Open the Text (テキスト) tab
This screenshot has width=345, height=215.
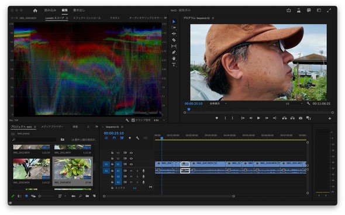coord(115,18)
